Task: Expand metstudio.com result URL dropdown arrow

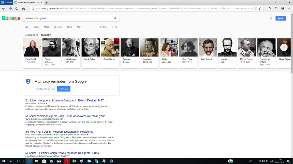Action: click(47, 104)
